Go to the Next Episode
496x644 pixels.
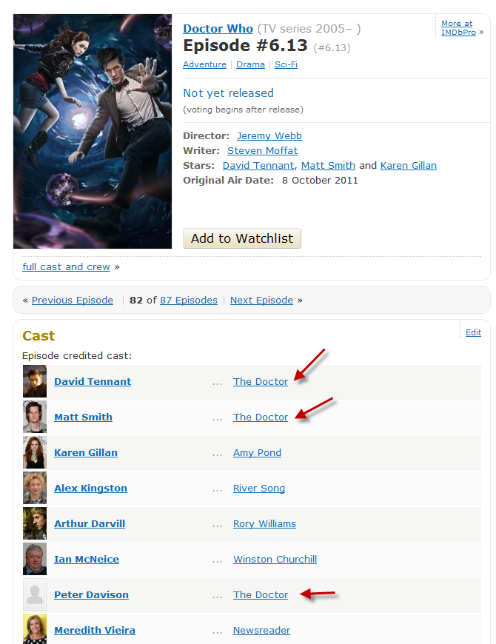tap(261, 301)
